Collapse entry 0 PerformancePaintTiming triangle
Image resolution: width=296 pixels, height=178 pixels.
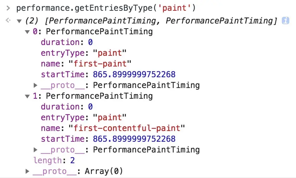pyautogui.click(x=27, y=32)
